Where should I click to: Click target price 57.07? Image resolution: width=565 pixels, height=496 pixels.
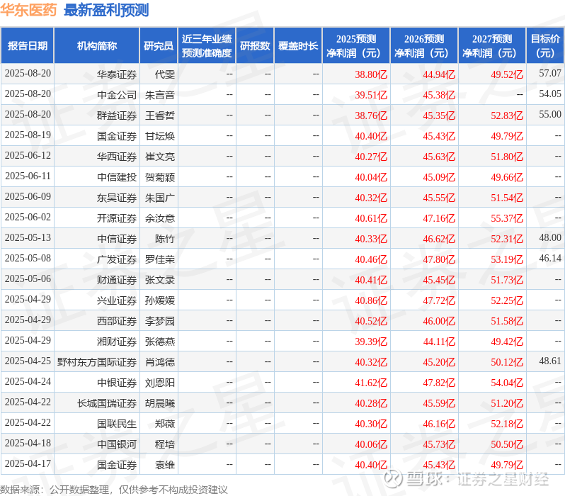tap(550, 73)
